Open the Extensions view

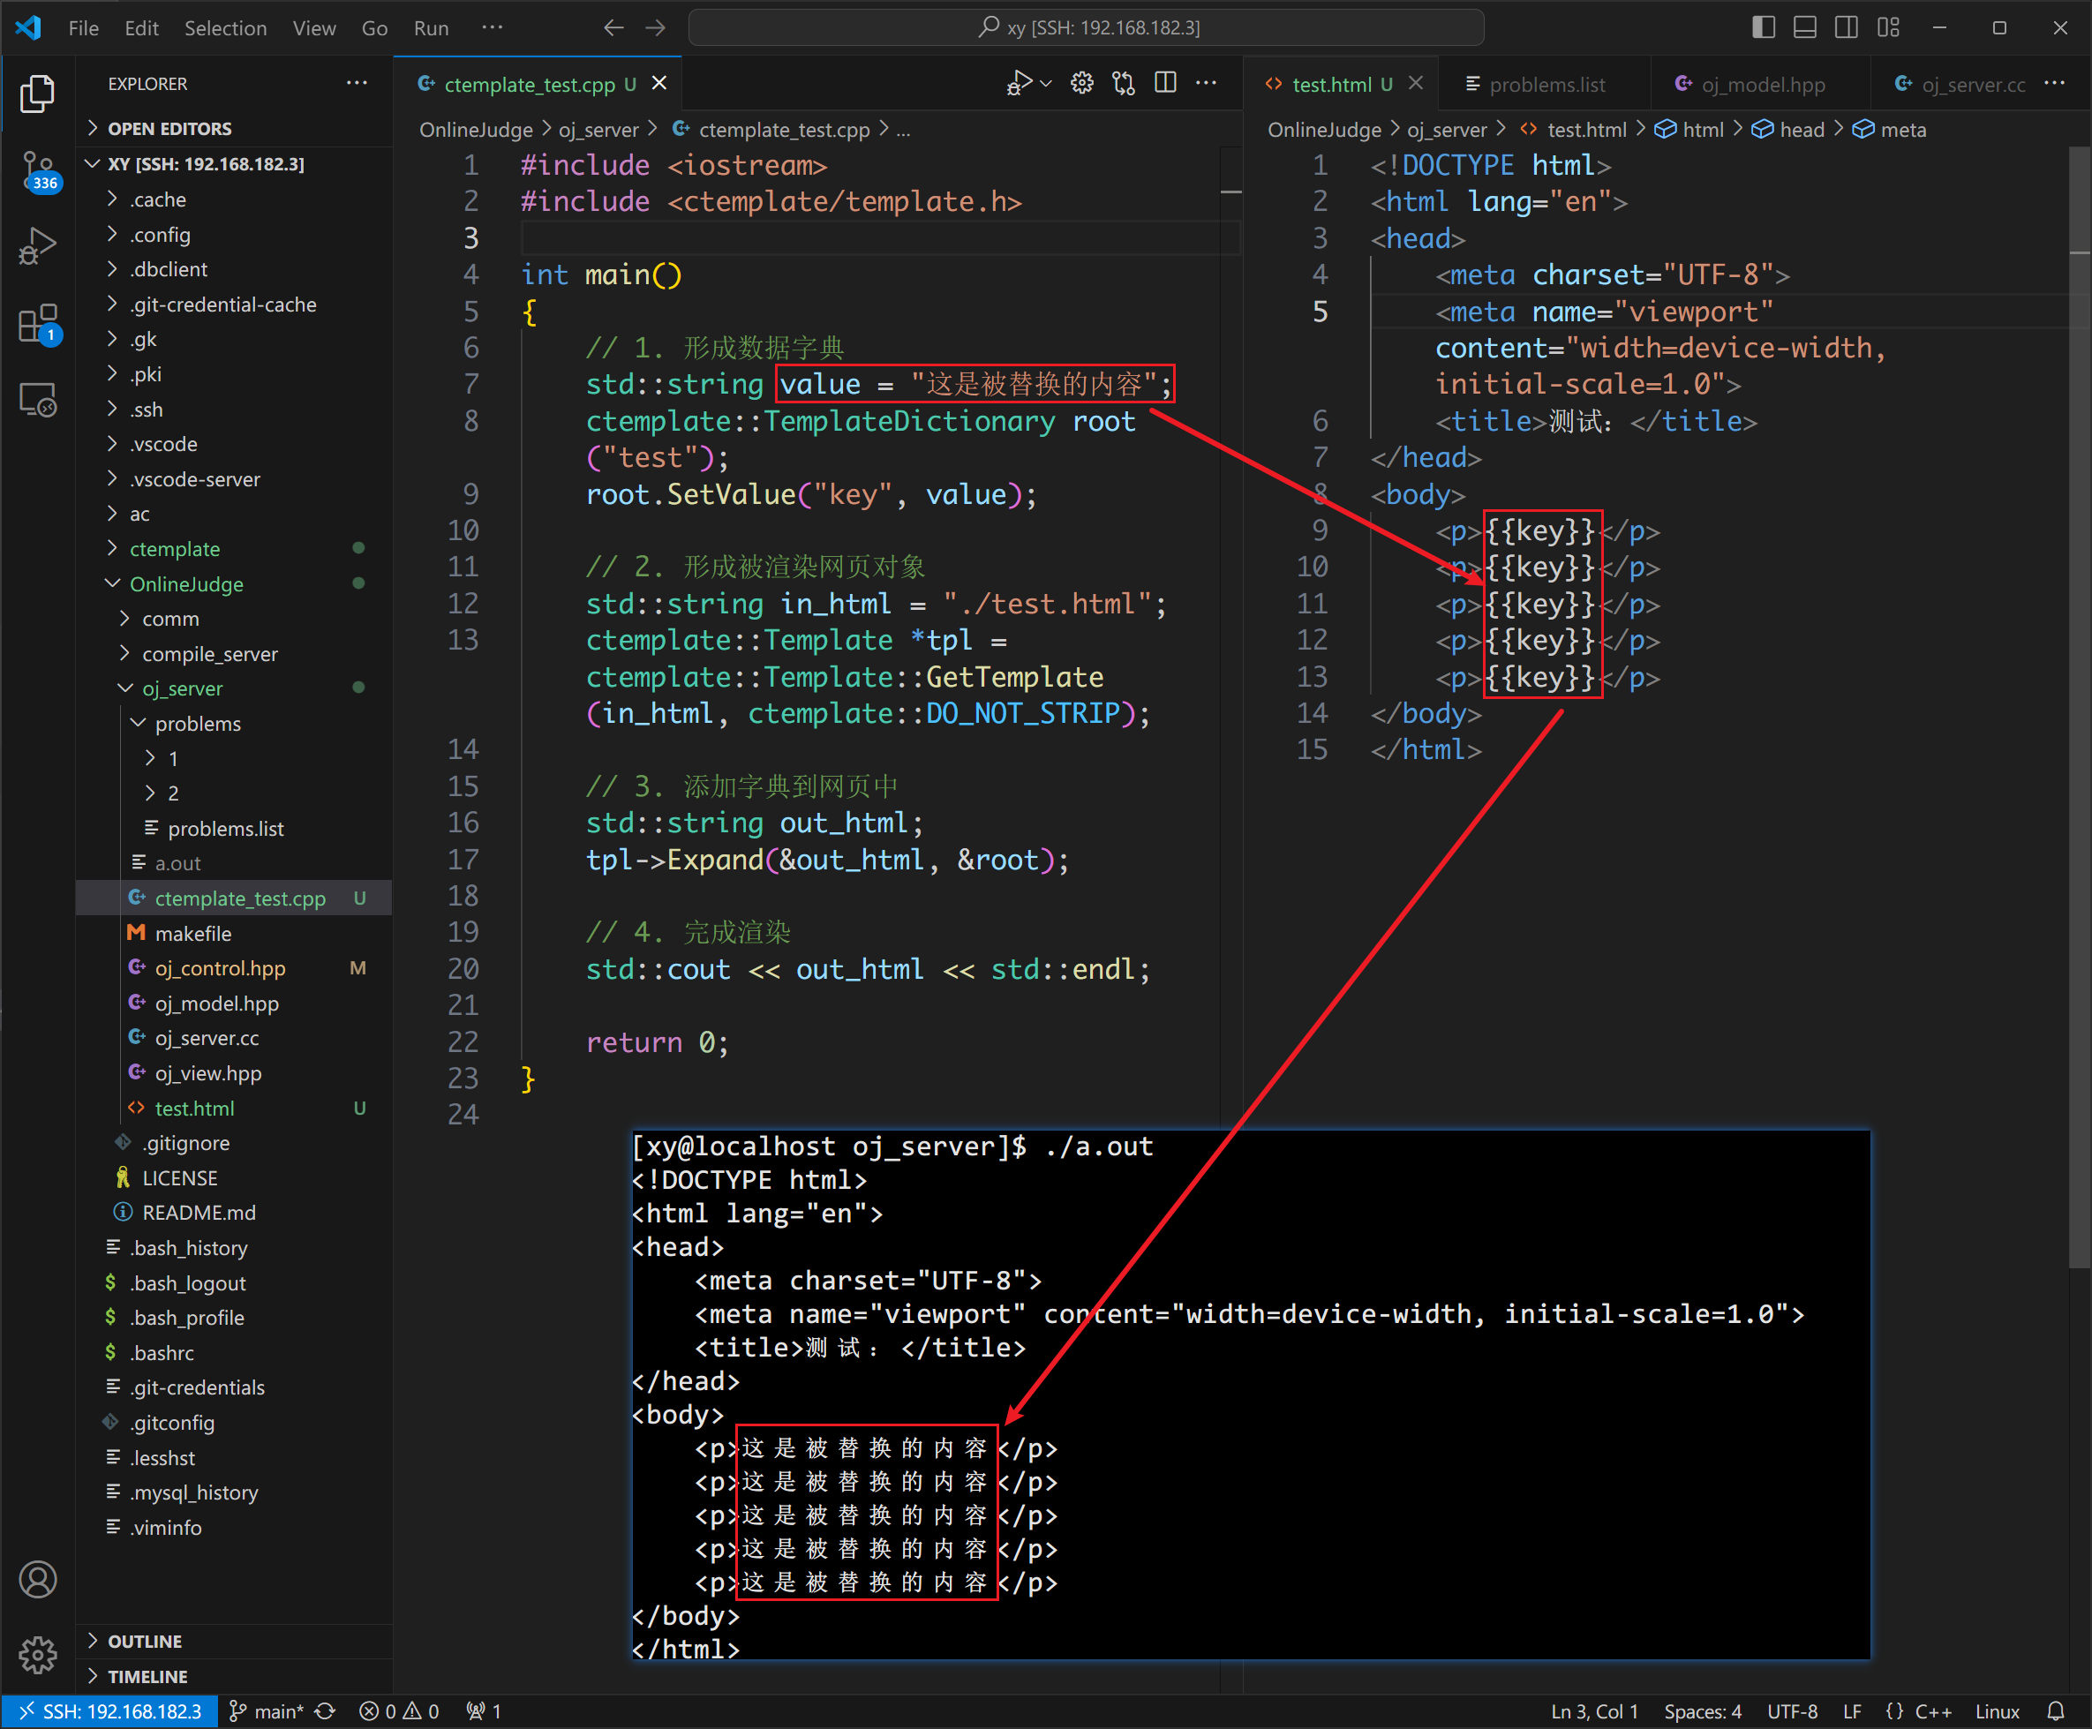(x=38, y=324)
